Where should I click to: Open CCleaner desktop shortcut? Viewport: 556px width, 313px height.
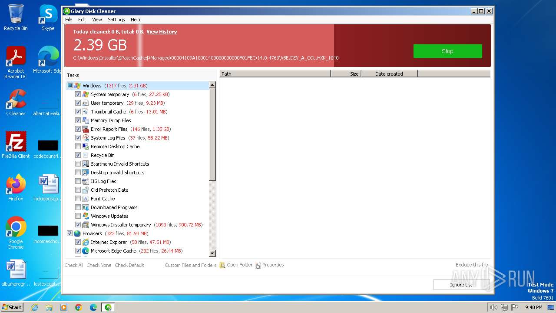(x=16, y=103)
